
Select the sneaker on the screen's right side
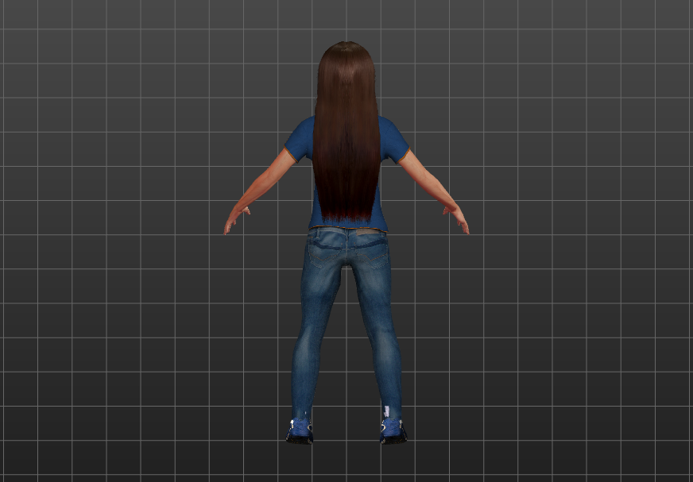pos(393,431)
